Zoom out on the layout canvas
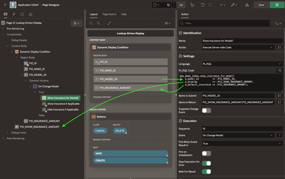Viewport: 285px width, 179px height. click(x=91, y=23)
